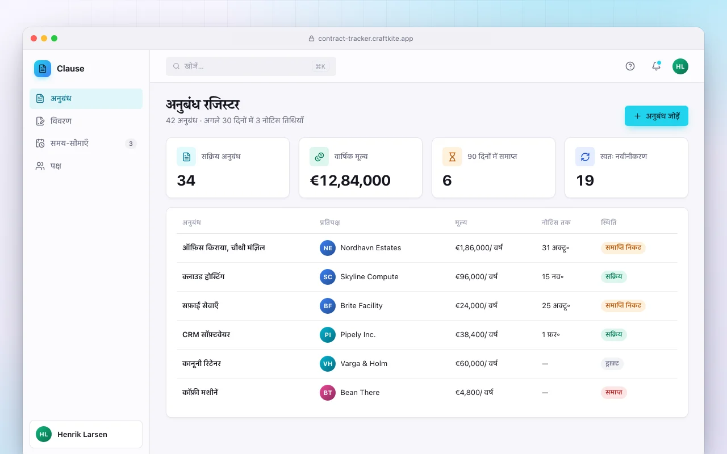Viewport: 727px width, 454px height.
Task: Click the refresh icon on स्वतः नवीनीकरण card
Action: 585,157
